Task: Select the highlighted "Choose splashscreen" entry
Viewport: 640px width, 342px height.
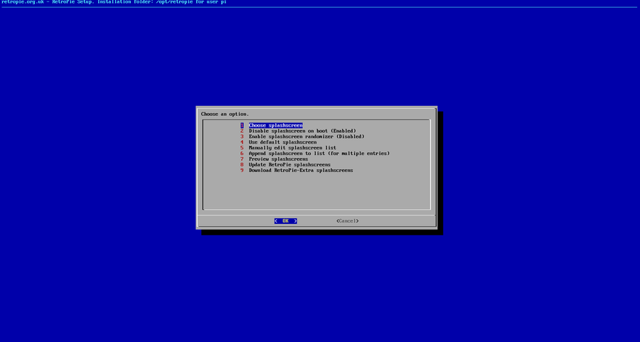Action: coord(275,125)
